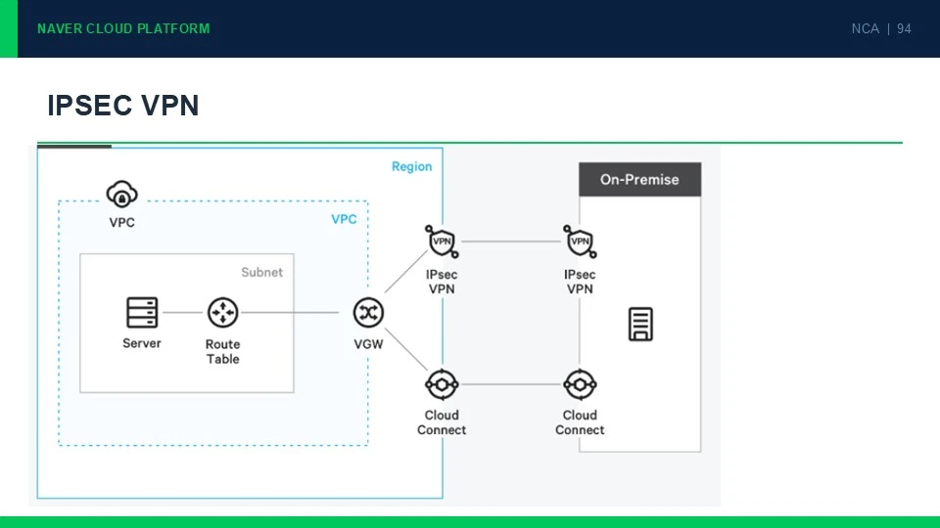Click the IPSEC VPN slide title
The image size is (940, 528).
123,106
